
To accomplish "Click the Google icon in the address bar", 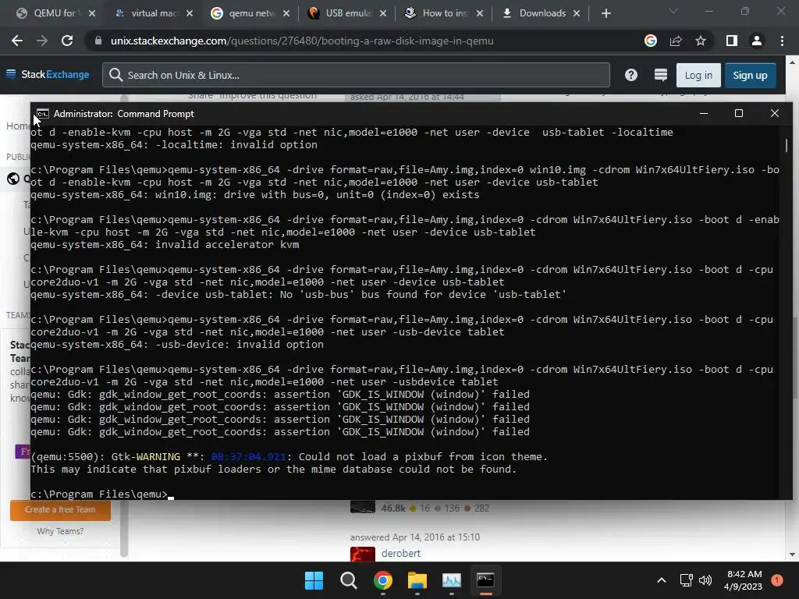I will [651, 41].
